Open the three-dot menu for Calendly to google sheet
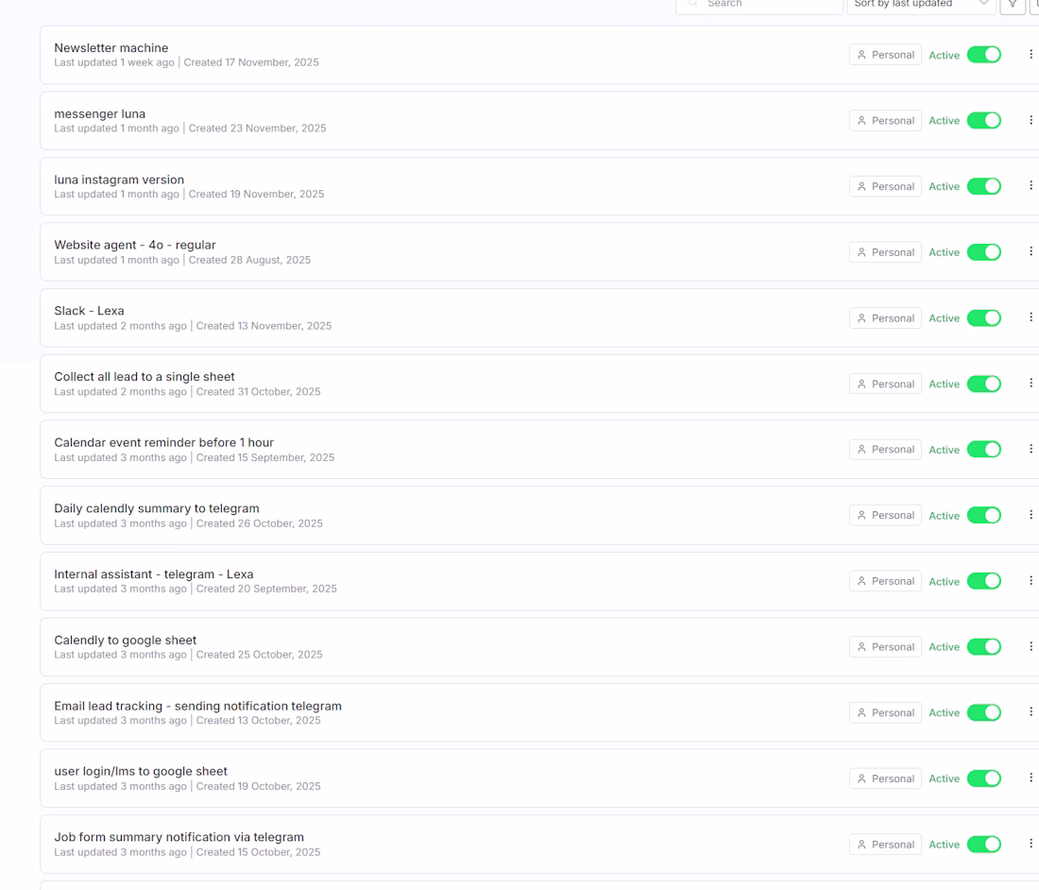1039x890 pixels. 1030,646
